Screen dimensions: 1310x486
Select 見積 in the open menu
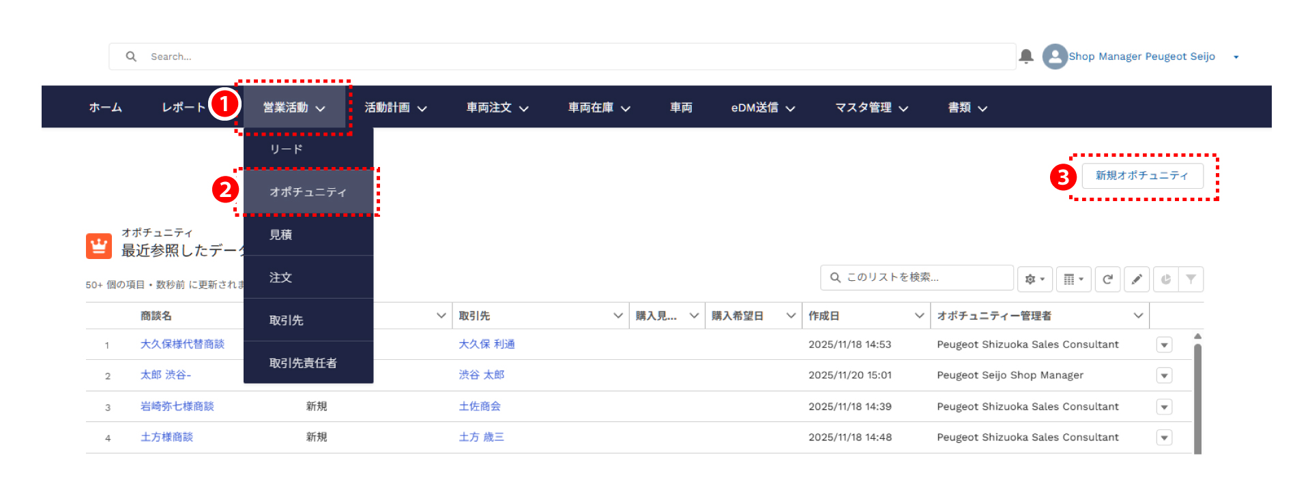(x=280, y=235)
